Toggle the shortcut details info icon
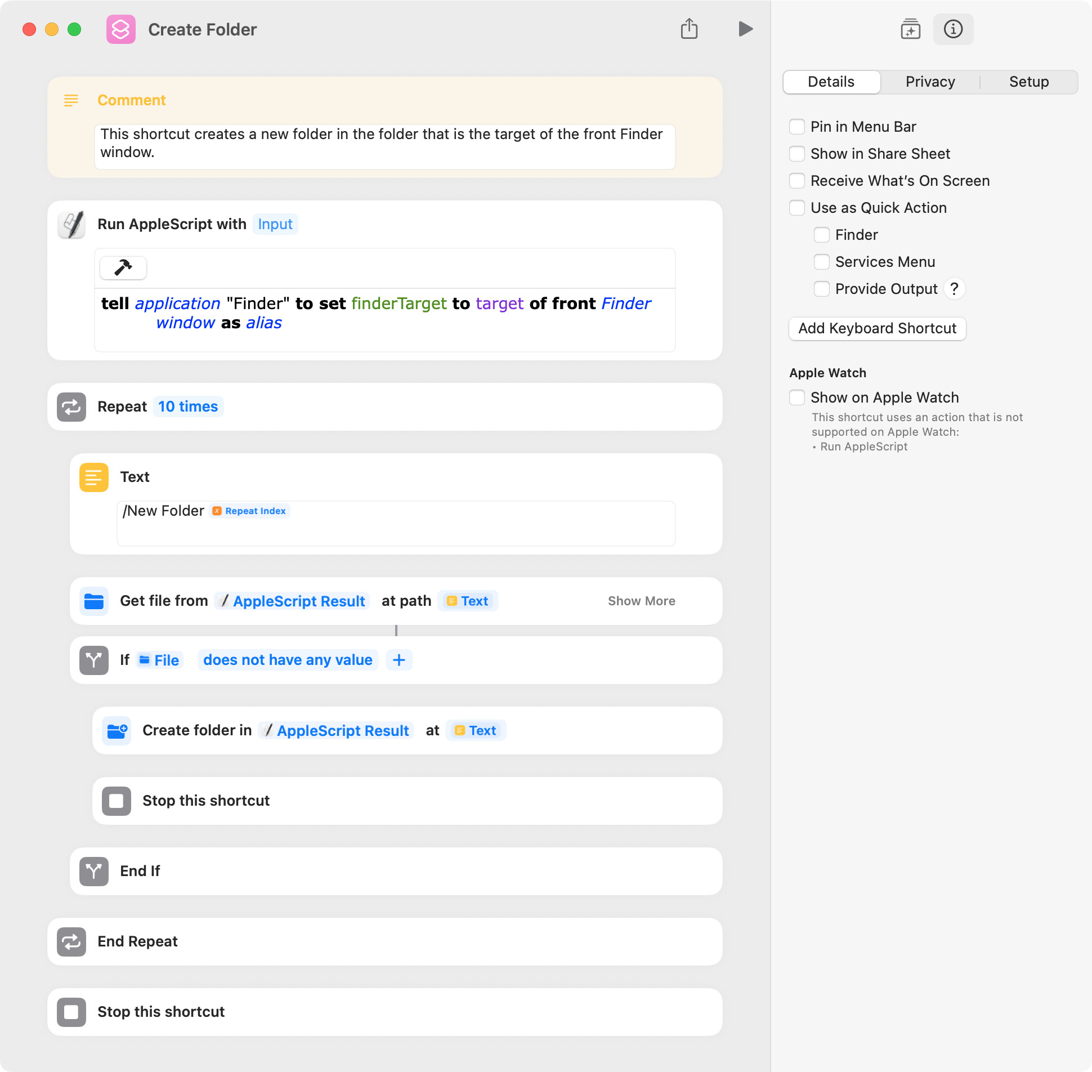1092x1072 pixels. click(953, 29)
